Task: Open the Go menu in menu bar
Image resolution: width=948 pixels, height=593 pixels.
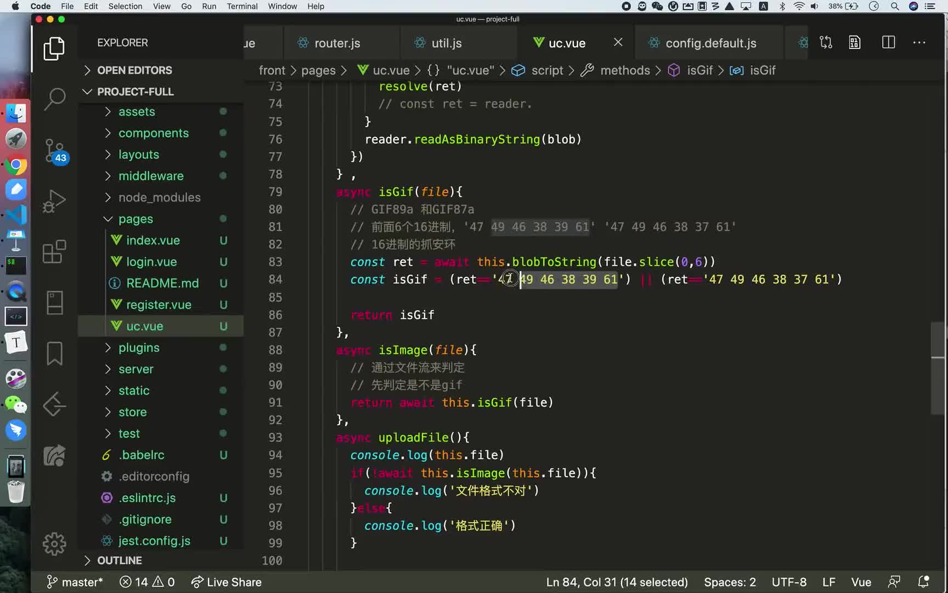Action: coord(186,6)
